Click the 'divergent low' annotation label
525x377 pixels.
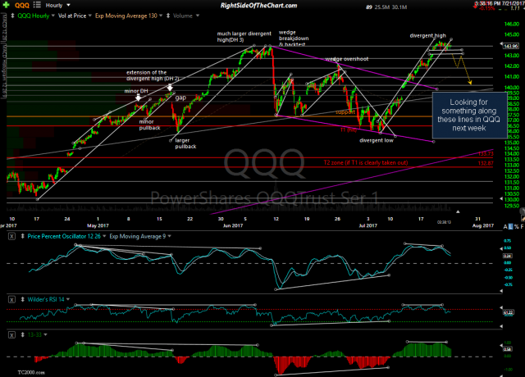[377, 140]
